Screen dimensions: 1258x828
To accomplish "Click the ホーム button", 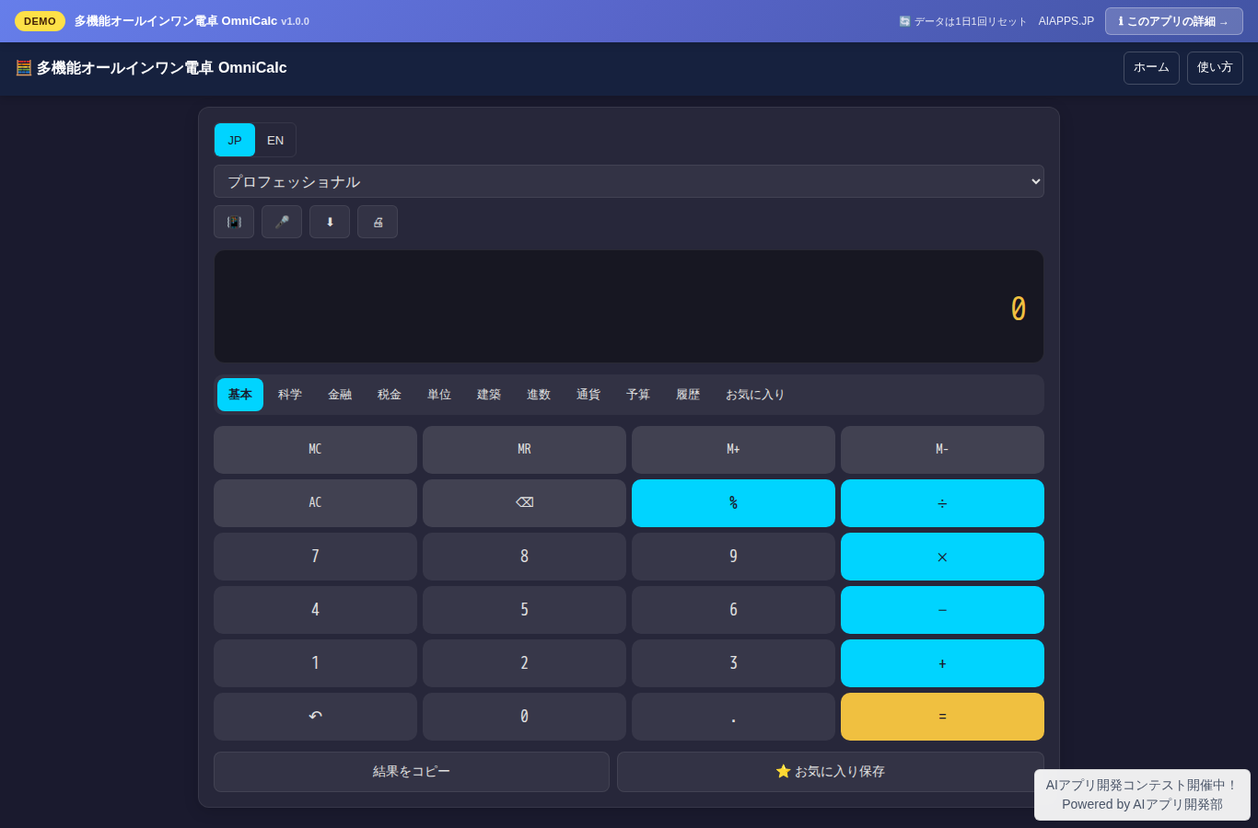I will coord(1151,68).
